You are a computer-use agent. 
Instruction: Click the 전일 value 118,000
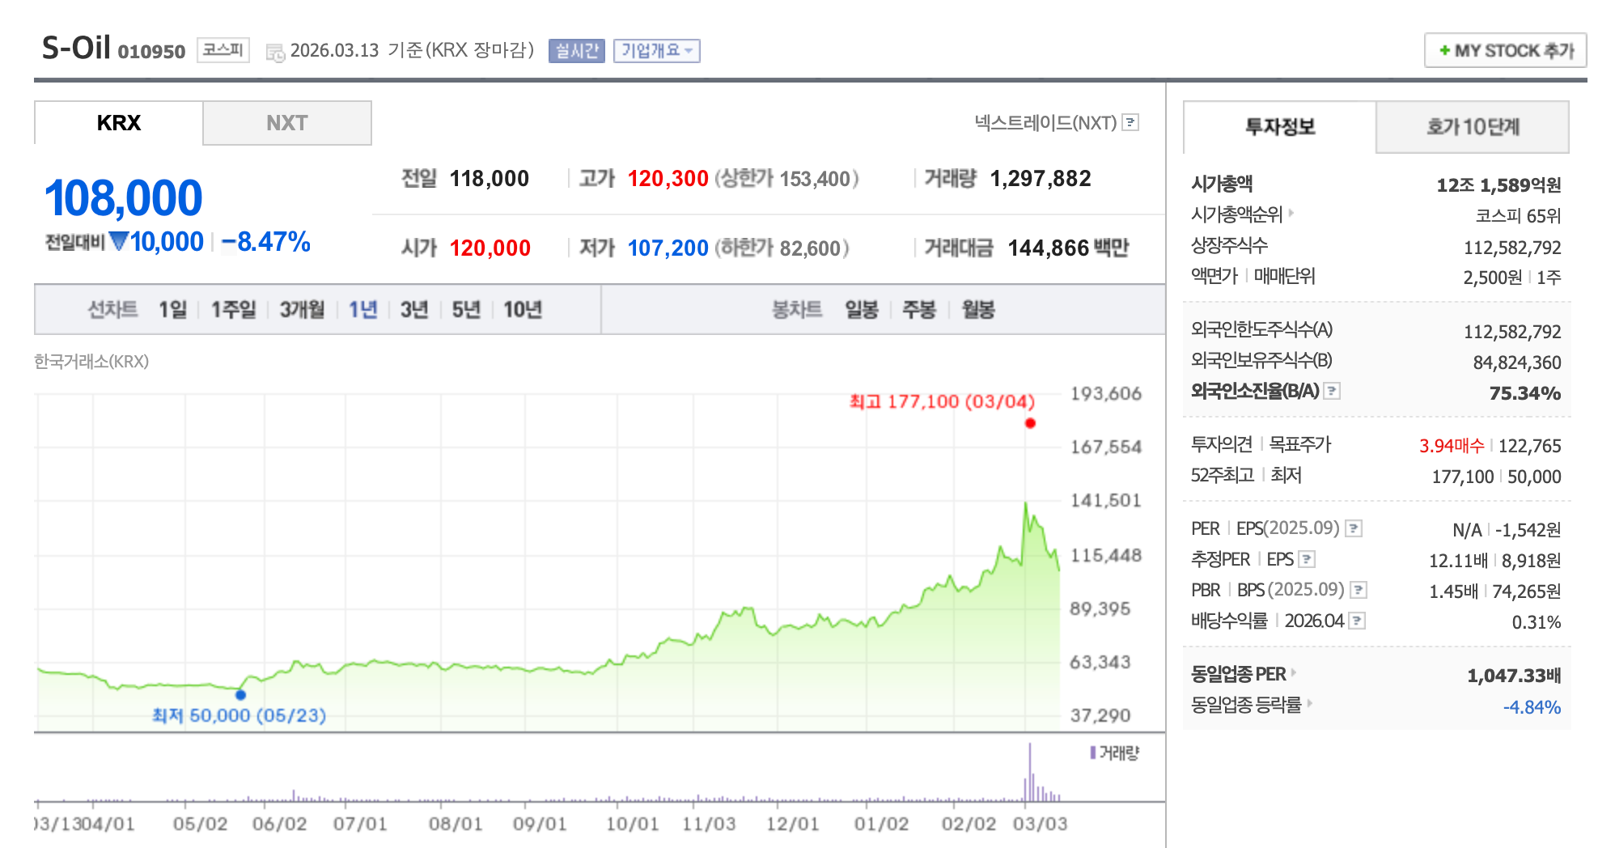pyautogui.click(x=490, y=179)
